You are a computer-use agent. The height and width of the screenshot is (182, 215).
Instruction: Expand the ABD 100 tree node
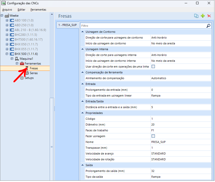[7, 20]
